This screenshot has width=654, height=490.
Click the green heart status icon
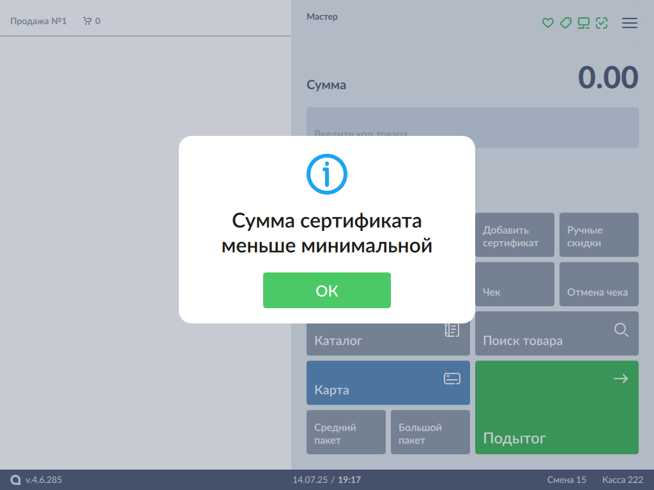[x=547, y=23]
